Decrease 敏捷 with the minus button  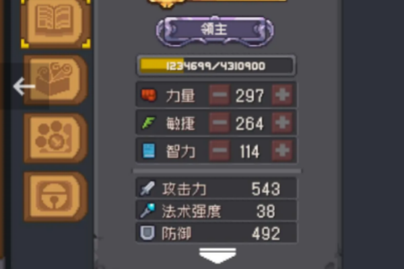coord(220,123)
